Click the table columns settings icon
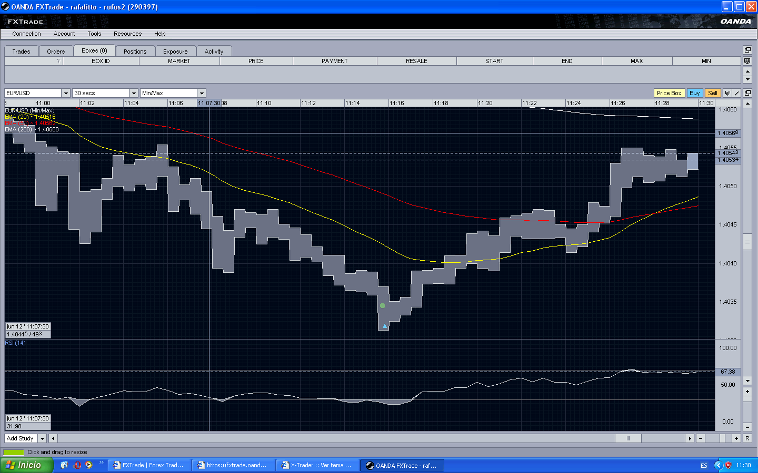This screenshot has width=758, height=473. 747,61
